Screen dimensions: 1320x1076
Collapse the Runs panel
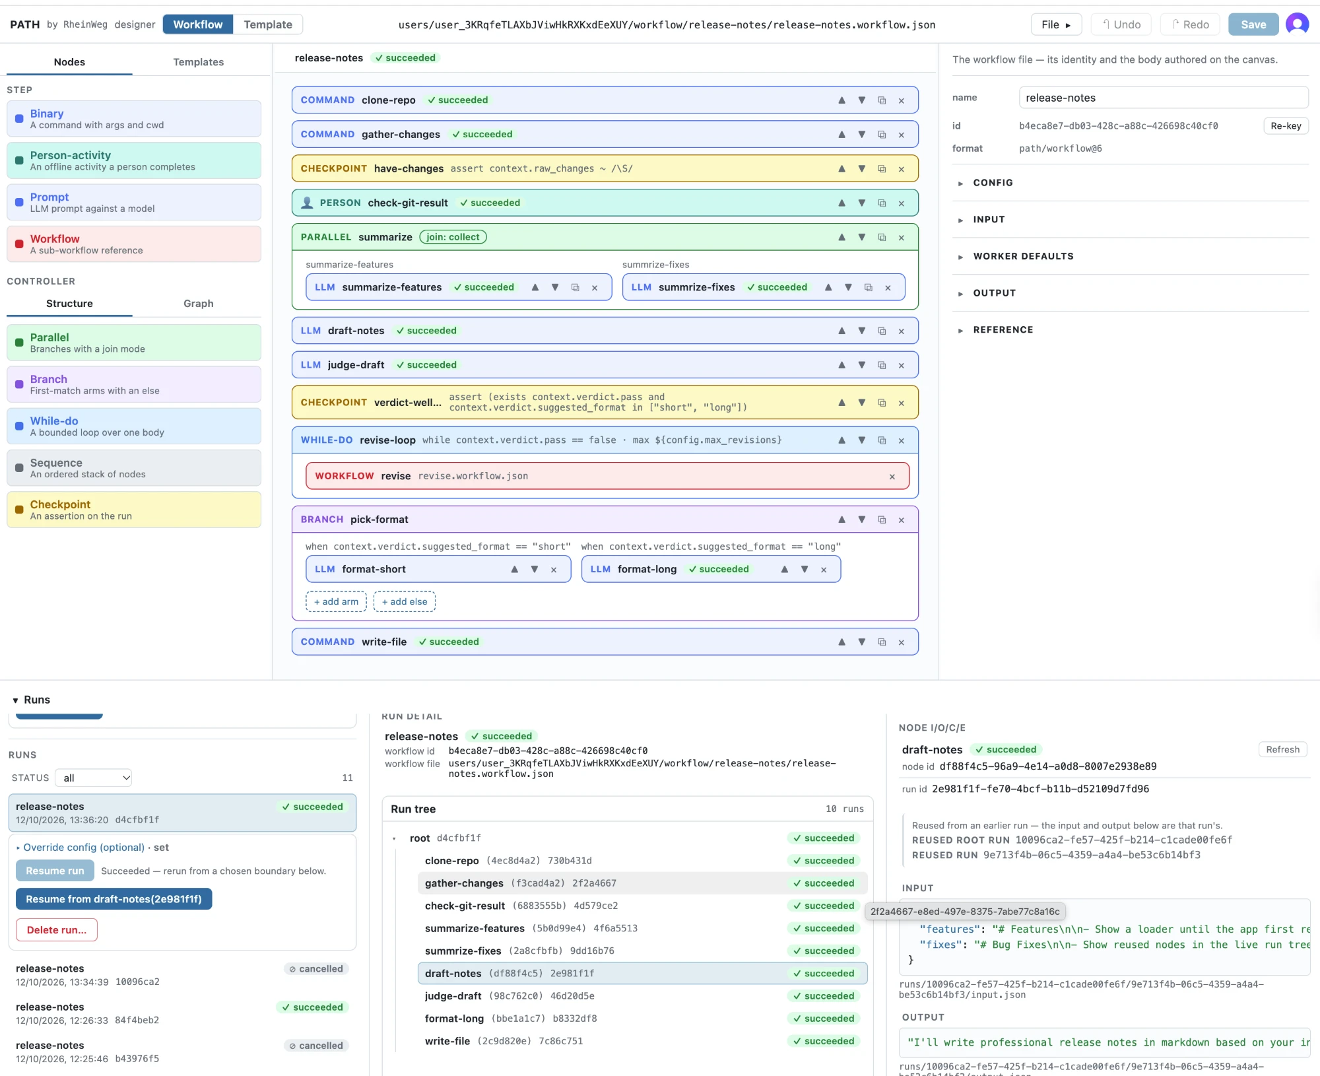(x=31, y=700)
